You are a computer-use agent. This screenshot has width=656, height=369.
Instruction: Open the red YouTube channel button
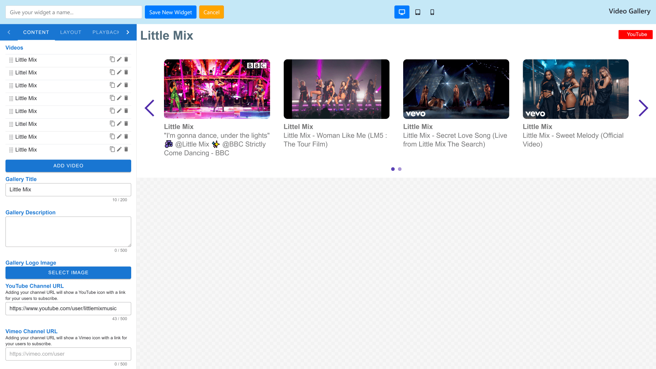tap(635, 35)
